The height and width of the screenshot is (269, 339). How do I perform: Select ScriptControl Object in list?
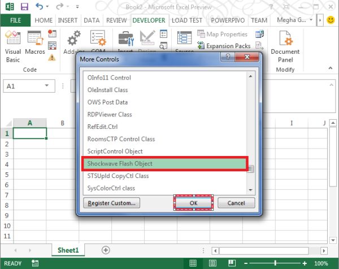tap(164, 151)
